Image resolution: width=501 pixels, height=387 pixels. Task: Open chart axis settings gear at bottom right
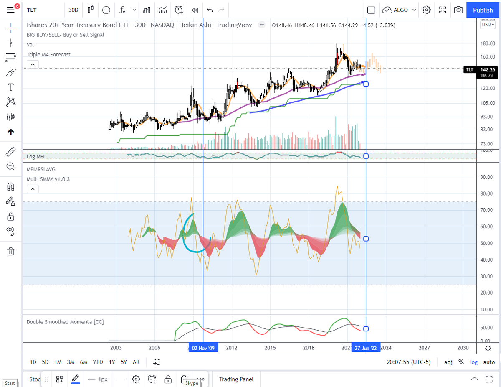click(488, 348)
